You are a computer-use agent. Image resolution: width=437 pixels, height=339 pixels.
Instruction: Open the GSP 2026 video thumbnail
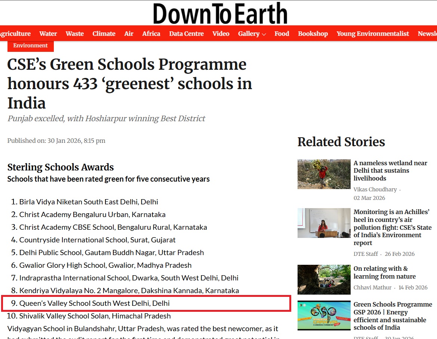pyautogui.click(x=324, y=316)
